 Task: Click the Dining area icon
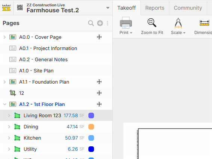17,127
